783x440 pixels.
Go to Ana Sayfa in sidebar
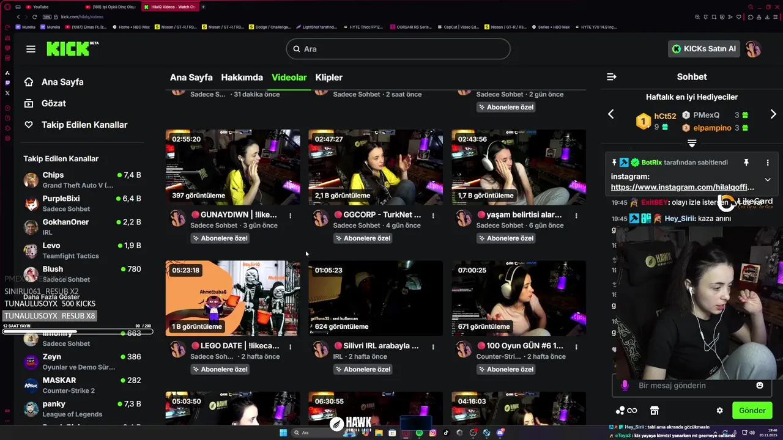(62, 82)
